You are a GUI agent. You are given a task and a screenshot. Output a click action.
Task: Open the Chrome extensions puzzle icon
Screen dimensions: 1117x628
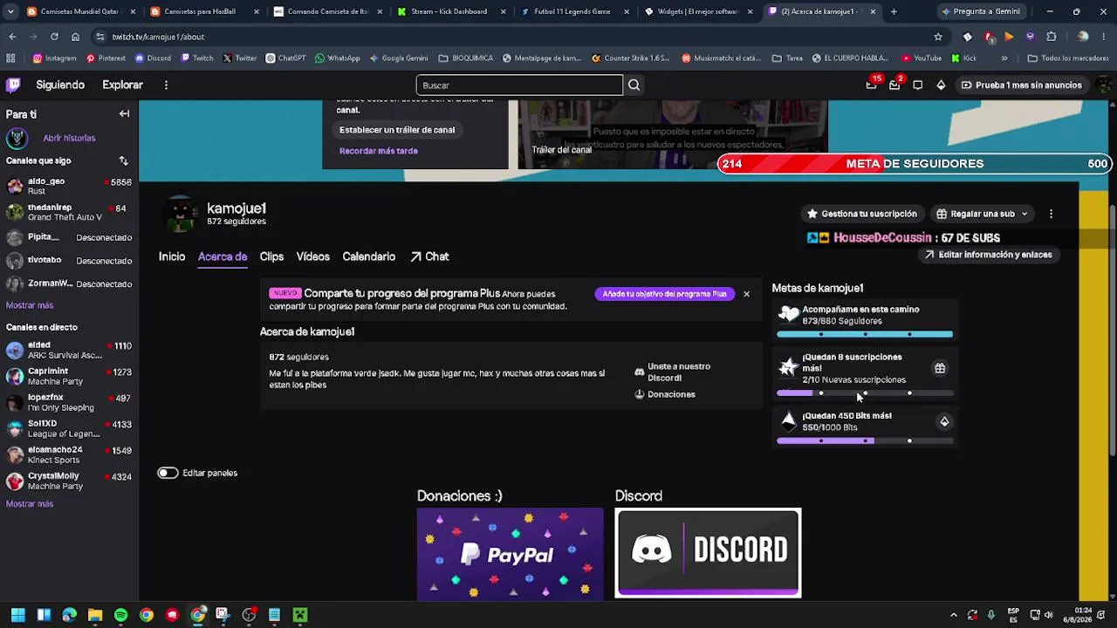[x=1051, y=37]
